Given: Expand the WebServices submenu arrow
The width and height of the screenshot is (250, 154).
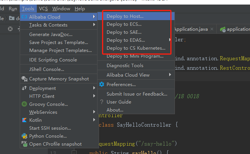Looking at the screenshot, I should coord(94,112).
